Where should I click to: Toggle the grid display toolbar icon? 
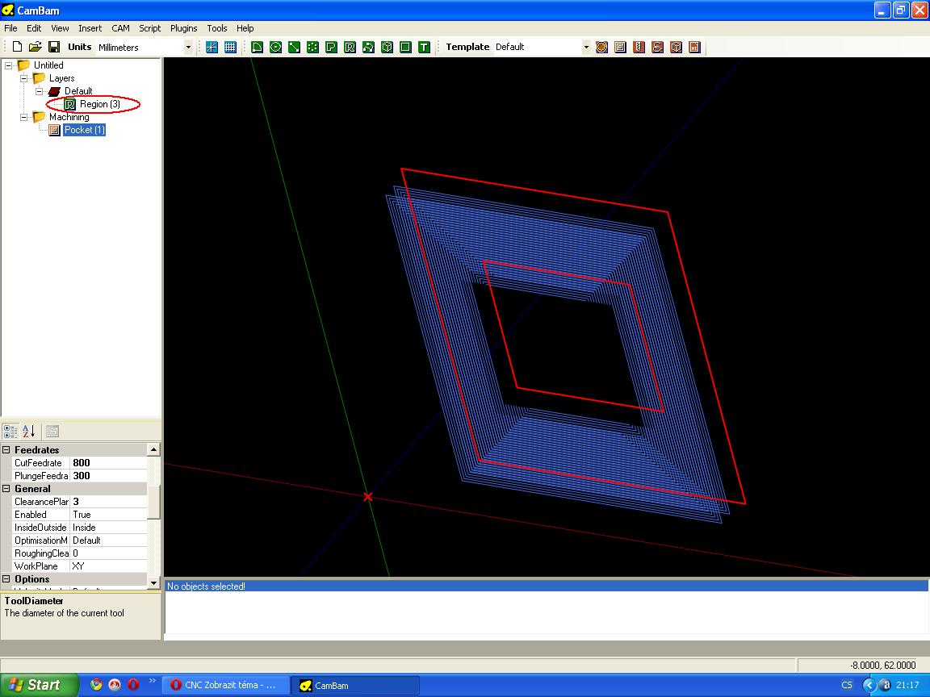(x=230, y=47)
